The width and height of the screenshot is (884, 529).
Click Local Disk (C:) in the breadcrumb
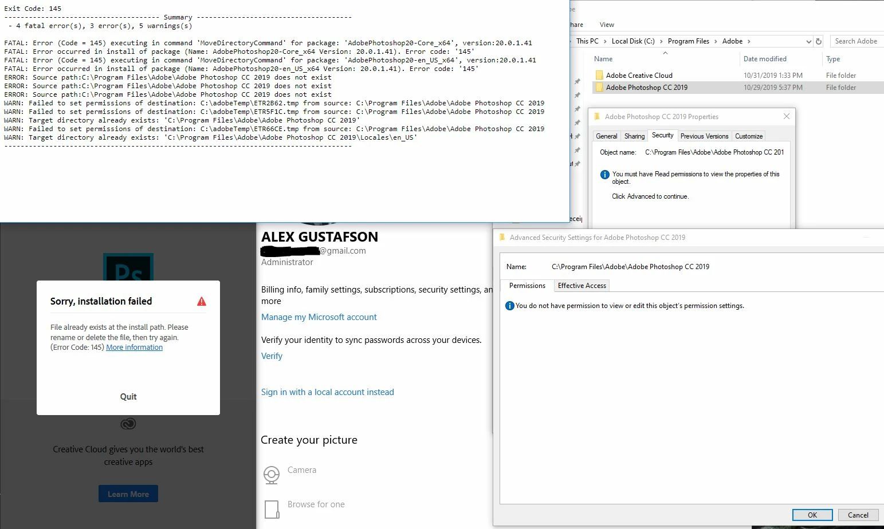pyautogui.click(x=633, y=41)
